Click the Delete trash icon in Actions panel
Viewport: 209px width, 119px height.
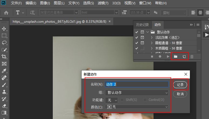tap(192, 57)
